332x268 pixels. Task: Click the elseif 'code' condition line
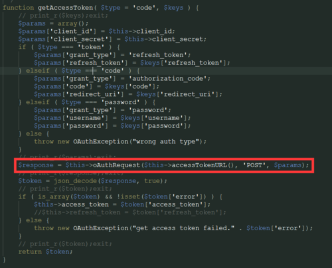tap(79, 71)
